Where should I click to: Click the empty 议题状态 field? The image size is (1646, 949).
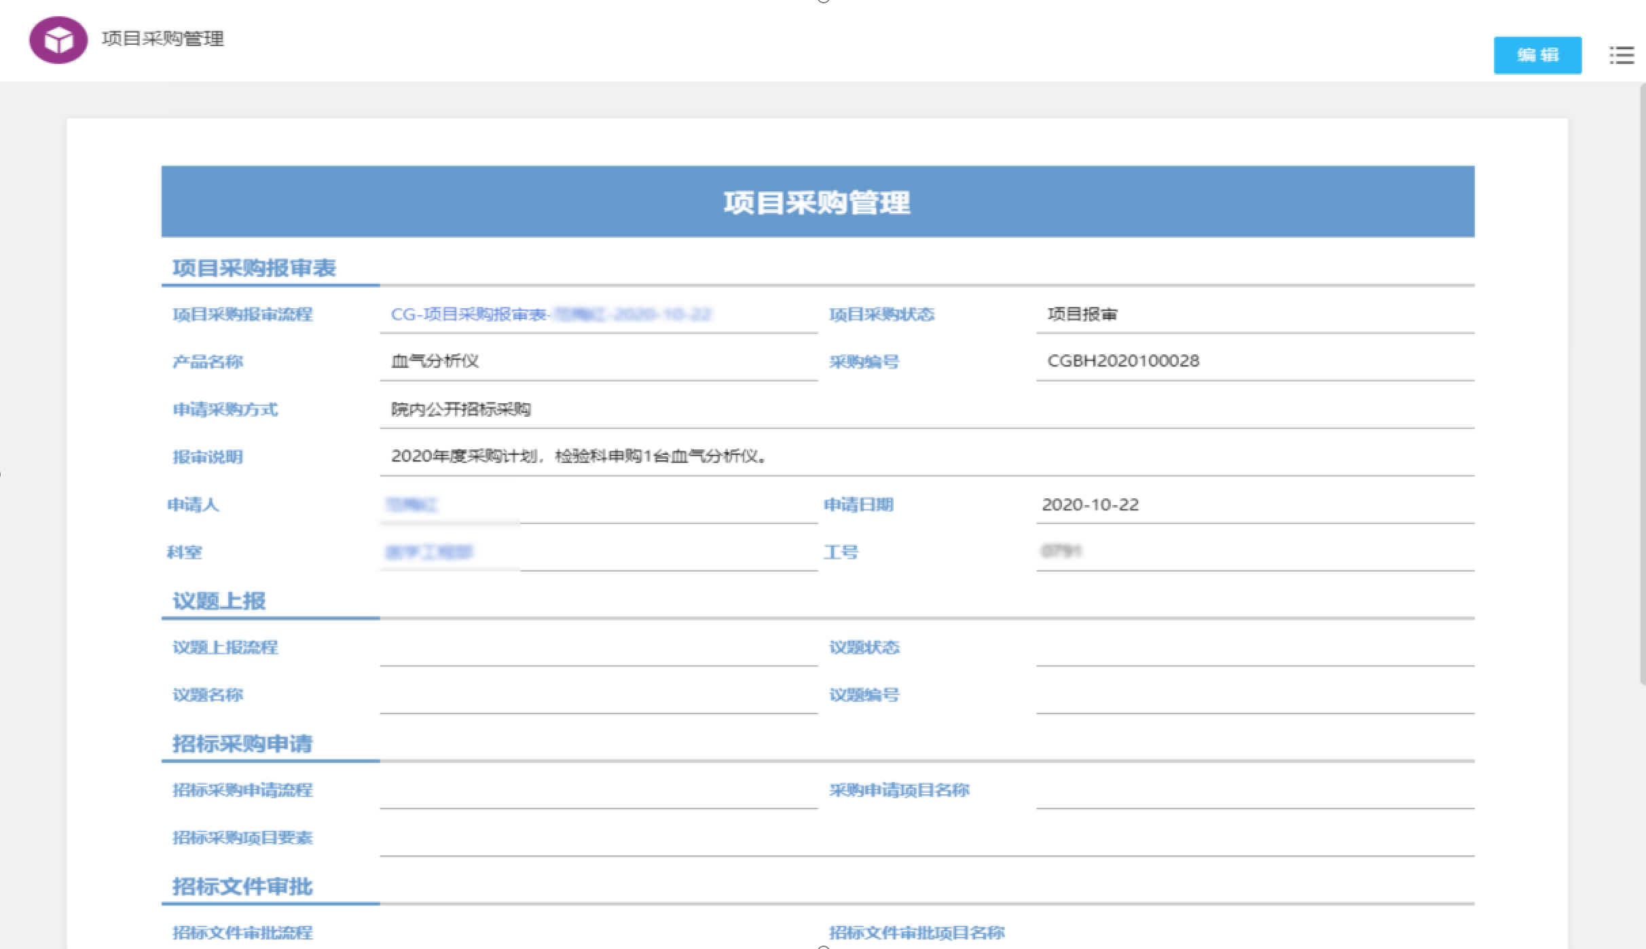[x=1255, y=647]
